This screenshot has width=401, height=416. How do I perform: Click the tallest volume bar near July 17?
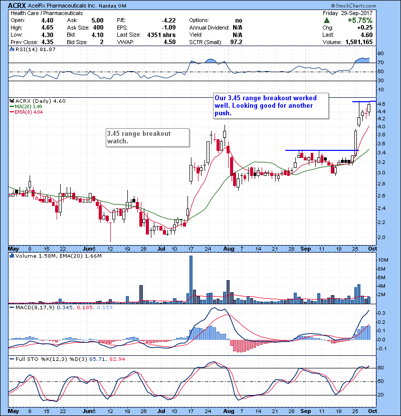coord(191,279)
